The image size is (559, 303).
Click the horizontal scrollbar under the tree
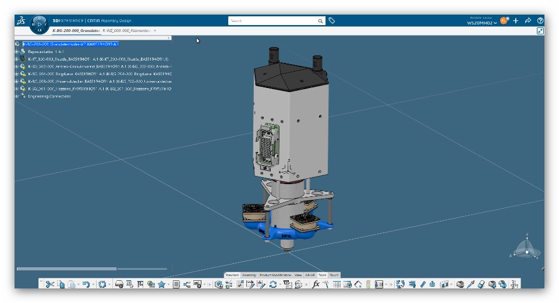(66, 269)
